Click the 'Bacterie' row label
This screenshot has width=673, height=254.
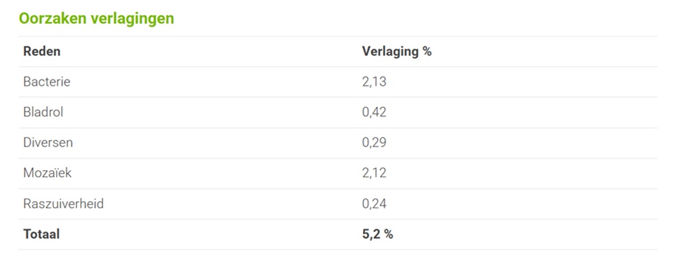[x=47, y=82]
